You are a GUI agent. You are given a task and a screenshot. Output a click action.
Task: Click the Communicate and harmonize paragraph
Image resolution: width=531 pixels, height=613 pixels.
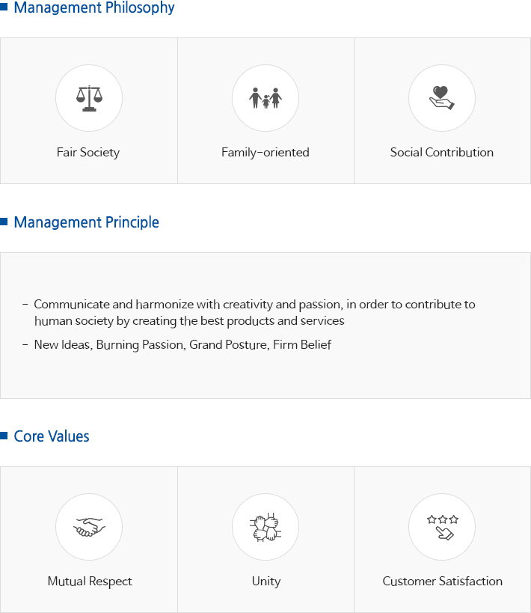[254, 312]
